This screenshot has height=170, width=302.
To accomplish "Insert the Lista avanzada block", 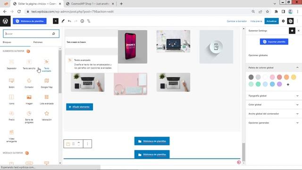I will pyautogui.click(x=47, y=99).
